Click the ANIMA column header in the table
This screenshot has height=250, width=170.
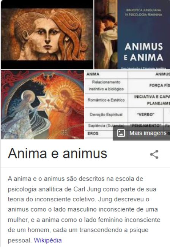click(93, 74)
